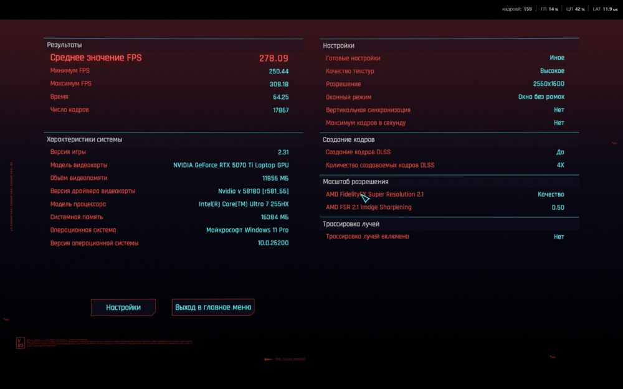Screen dimensions: 623x389
Task: Select the Nvidia v 58180 driver value
Action: point(254,191)
